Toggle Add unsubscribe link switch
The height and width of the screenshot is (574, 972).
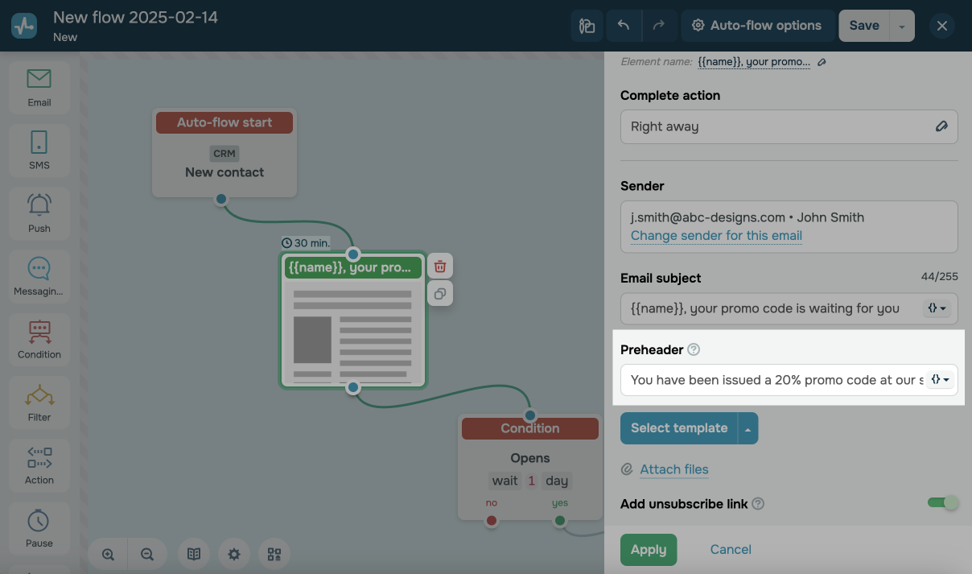pyautogui.click(x=943, y=503)
